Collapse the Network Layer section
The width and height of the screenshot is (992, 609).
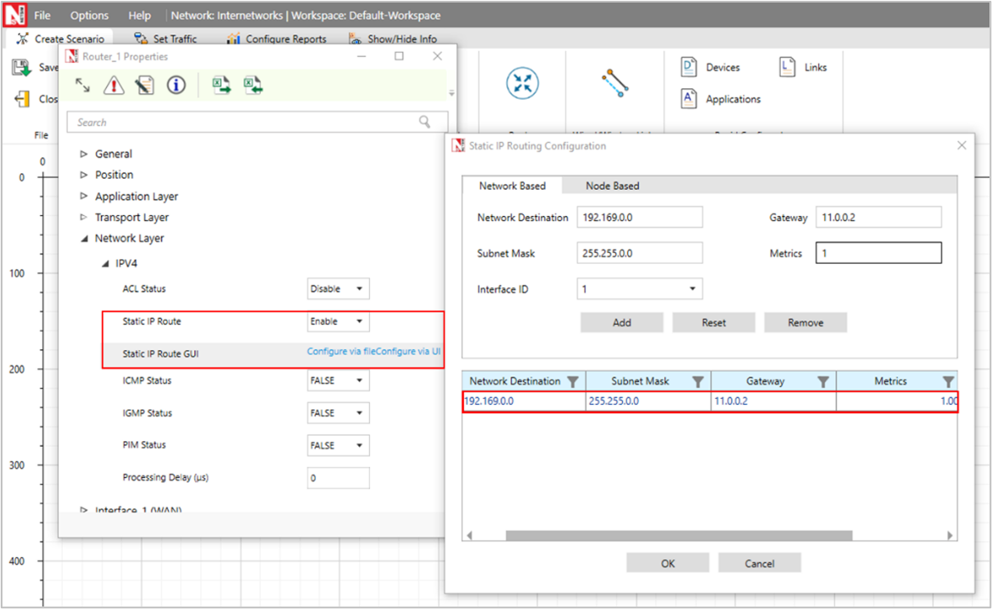pyautogui.click(x=83, y=239)
